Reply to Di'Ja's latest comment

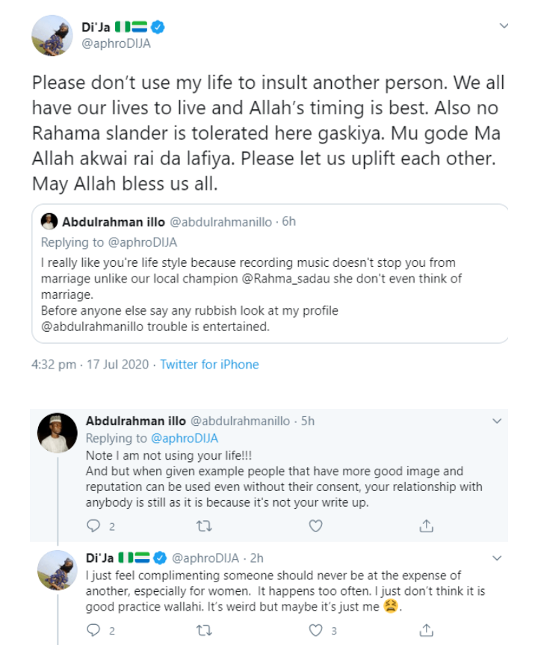[93, 630]
